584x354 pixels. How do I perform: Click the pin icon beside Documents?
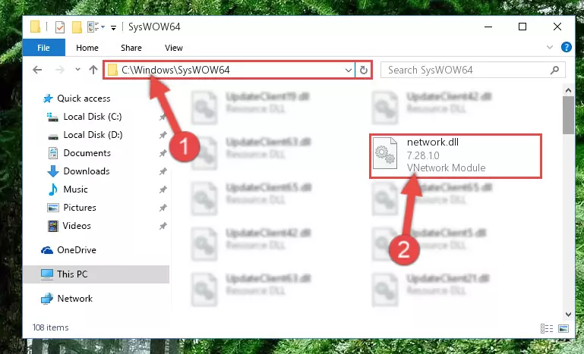[163, 154]
